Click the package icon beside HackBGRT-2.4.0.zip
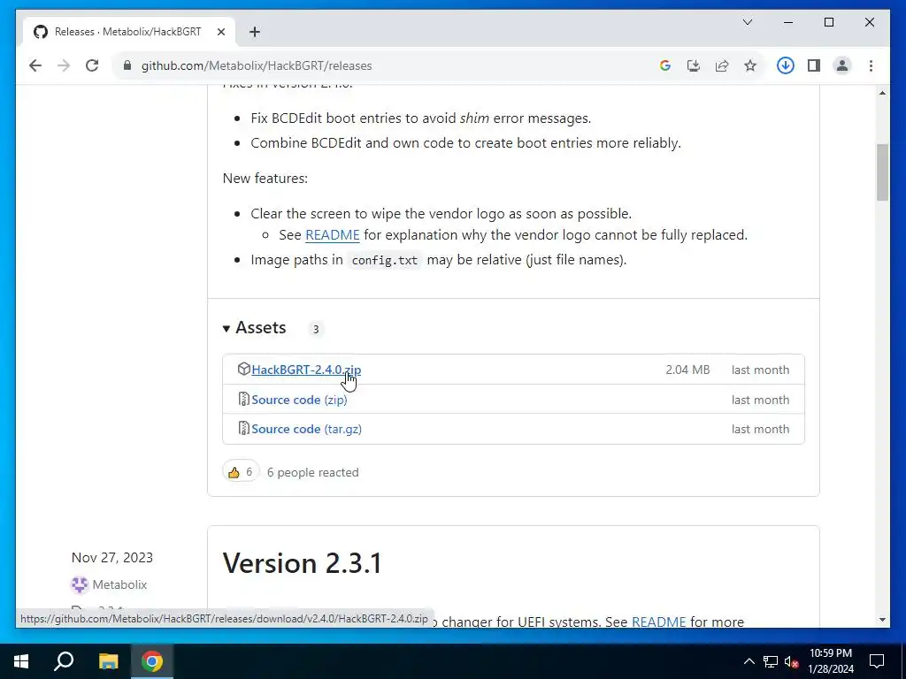The image size is (906, 679). tap(244, 369)
